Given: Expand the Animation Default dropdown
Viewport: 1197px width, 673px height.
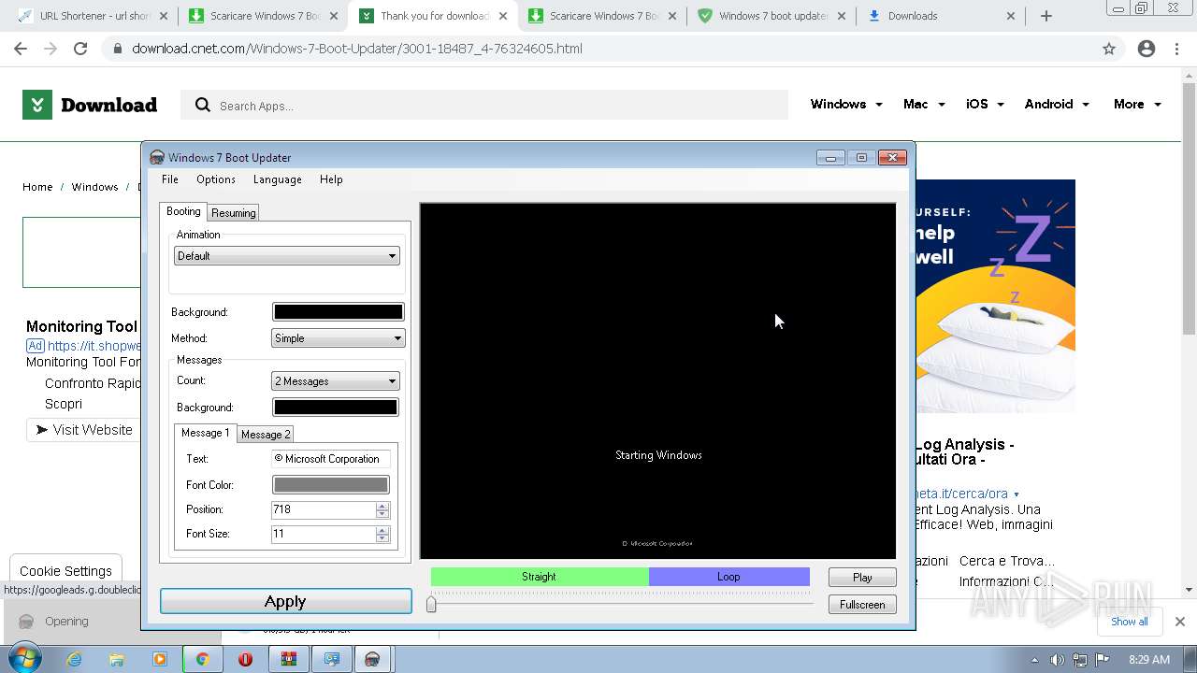Looking at the screenshot, I should point(287,256).
